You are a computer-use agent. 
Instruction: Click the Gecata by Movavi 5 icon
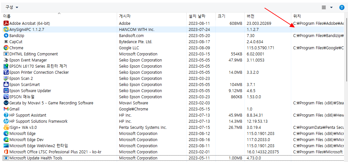6,103
